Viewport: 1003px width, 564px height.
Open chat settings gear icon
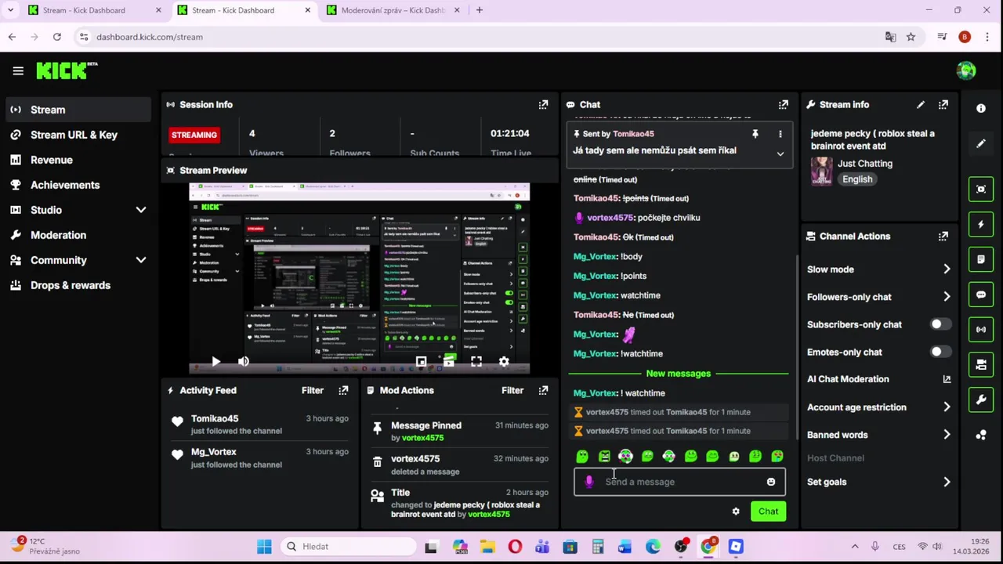pos(736,512)
